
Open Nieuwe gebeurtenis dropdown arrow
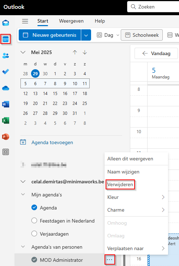pos(86,35)
